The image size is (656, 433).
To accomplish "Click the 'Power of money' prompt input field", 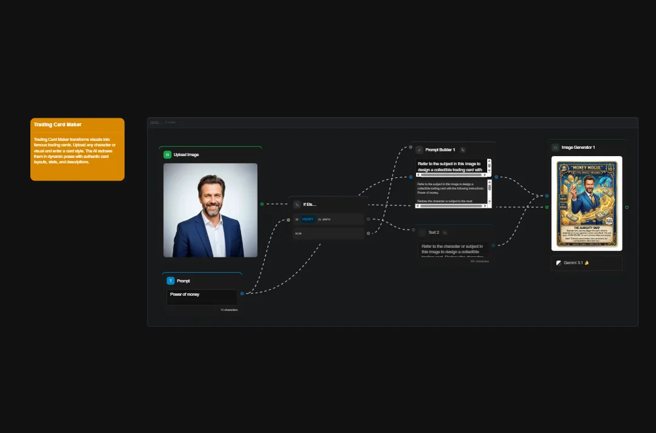I will [x=202, y=297].
